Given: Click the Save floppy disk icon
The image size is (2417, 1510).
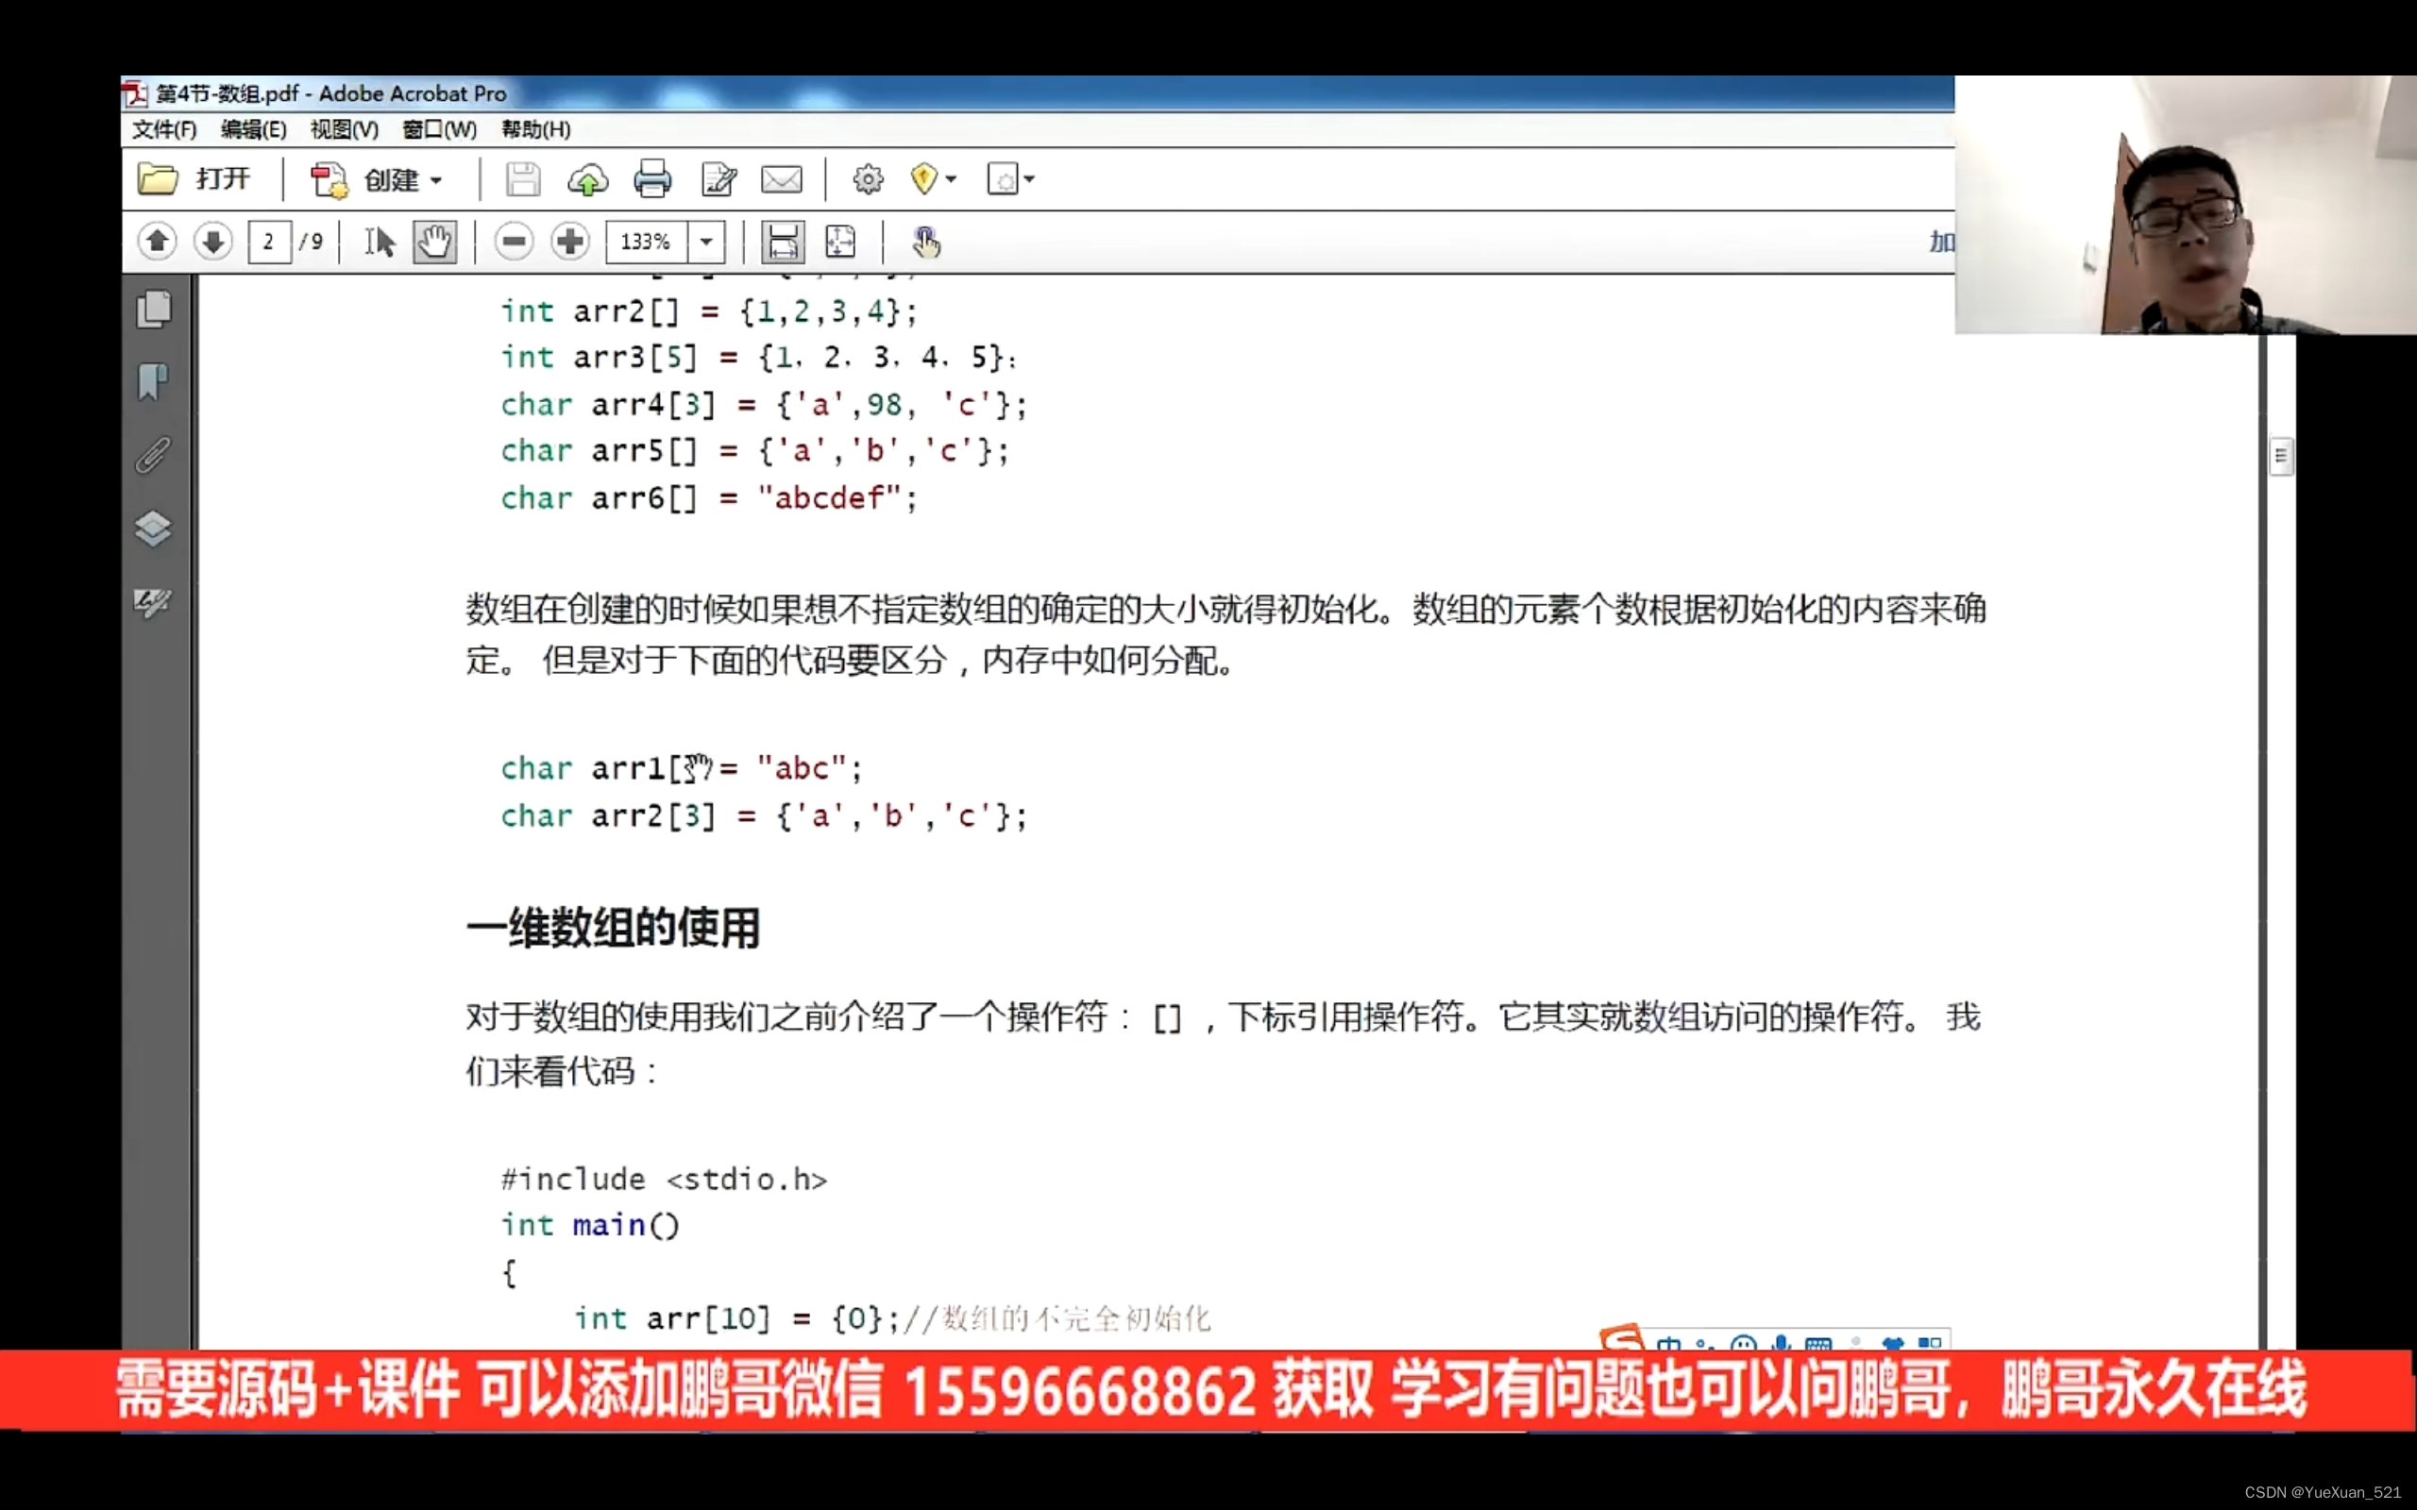Looking at the screenshot, I should click(x=522, y=179).
